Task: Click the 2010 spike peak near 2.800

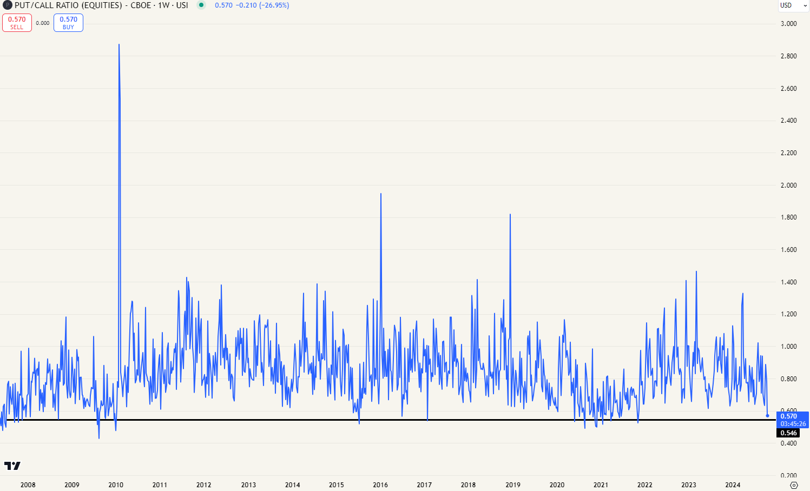Action: click(119, 45)
